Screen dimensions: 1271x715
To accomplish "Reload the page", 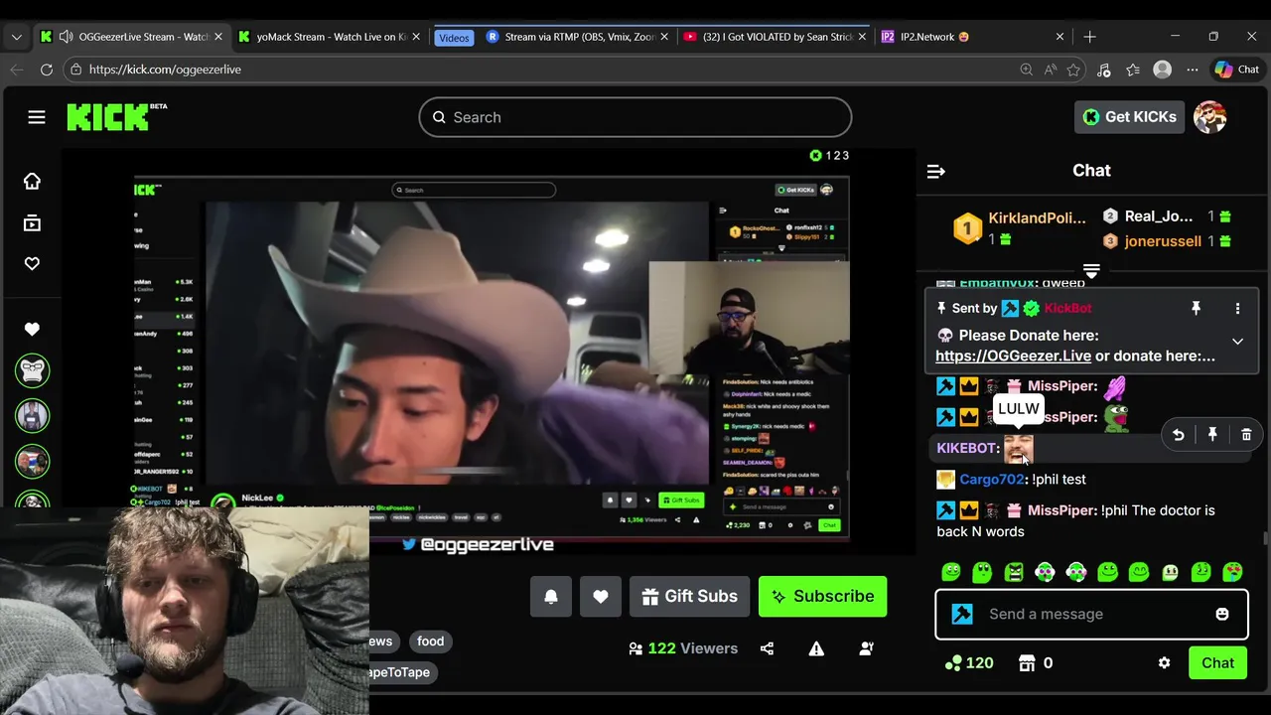I will pos(47,70).
